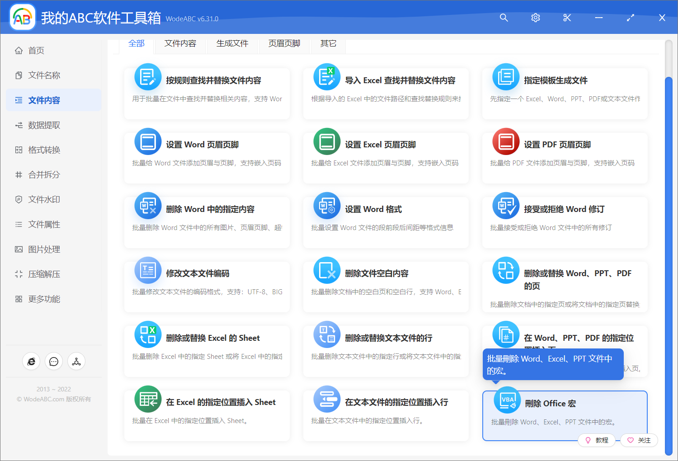Select the 页眉页脚 tab

click(x=284, y=43)
